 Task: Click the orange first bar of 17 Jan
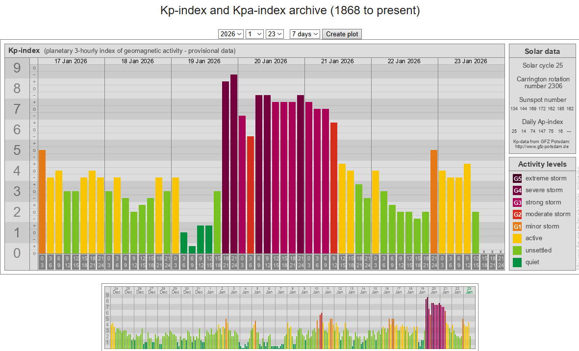point(42,201)
